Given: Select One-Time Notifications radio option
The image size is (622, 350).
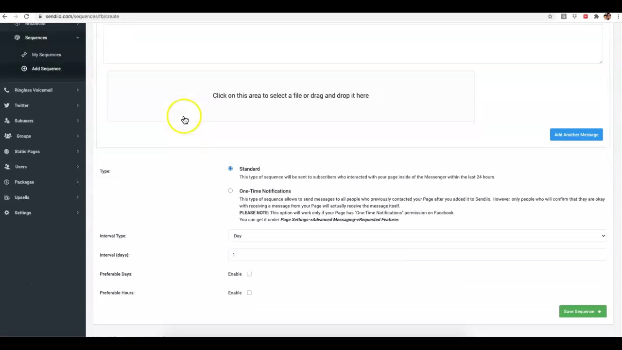Looking at the screenshot, I should coord(230,191).
